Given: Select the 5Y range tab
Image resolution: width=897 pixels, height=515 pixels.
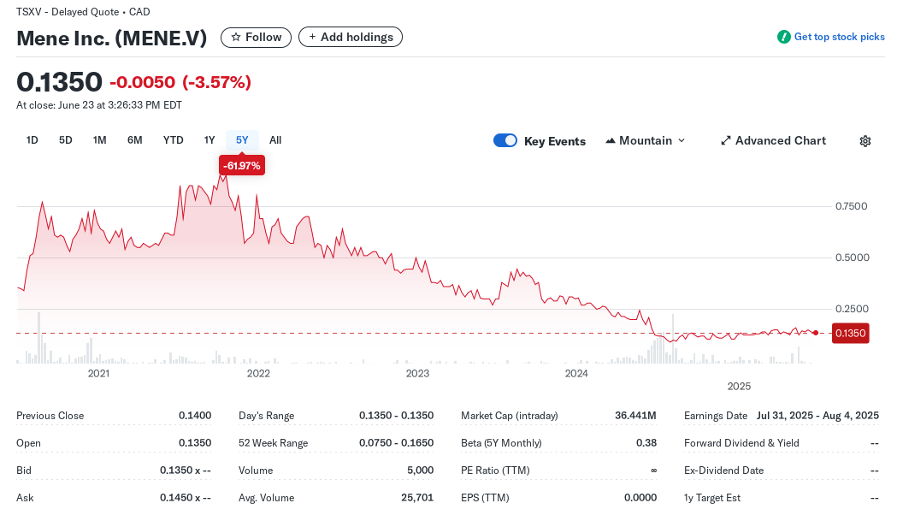Looking at the screenshot, I should coord(242,140).
